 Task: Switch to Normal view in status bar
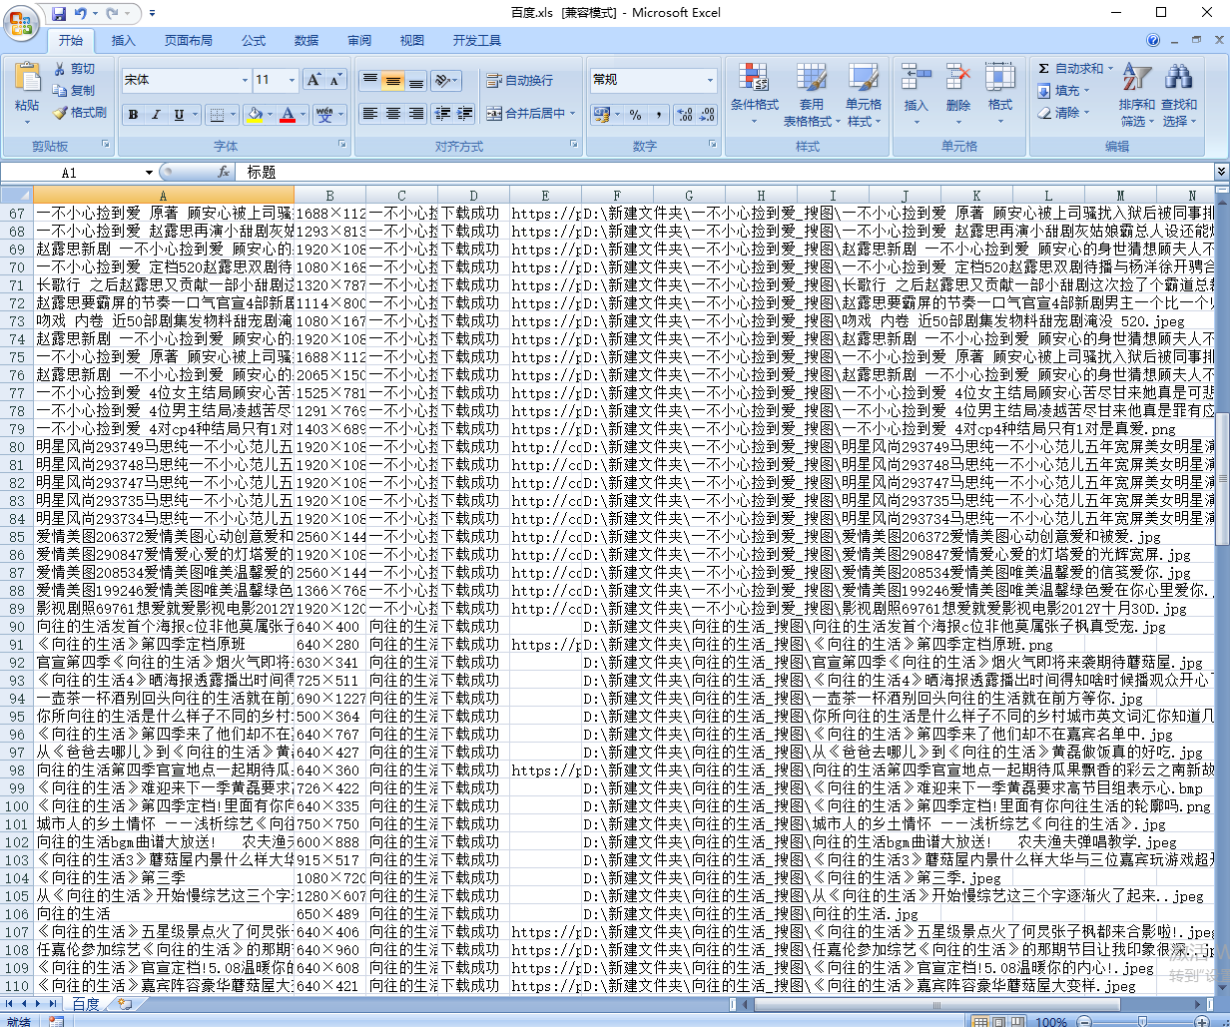tap(980, 1022)
